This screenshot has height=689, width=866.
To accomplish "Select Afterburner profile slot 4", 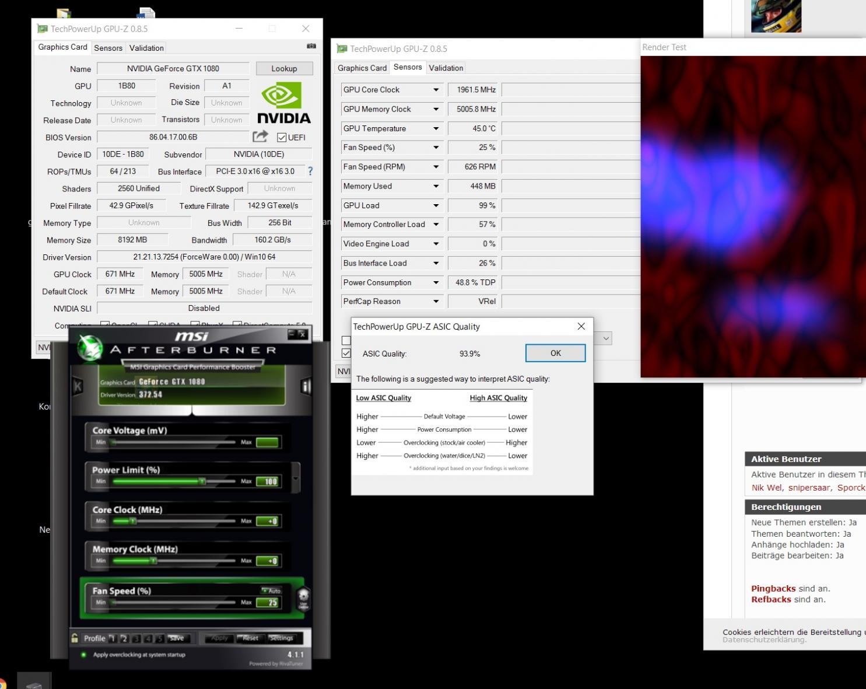I will 148,638.
